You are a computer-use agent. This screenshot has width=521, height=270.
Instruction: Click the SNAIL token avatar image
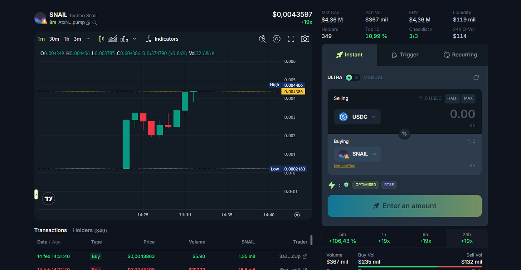point(40,18)
